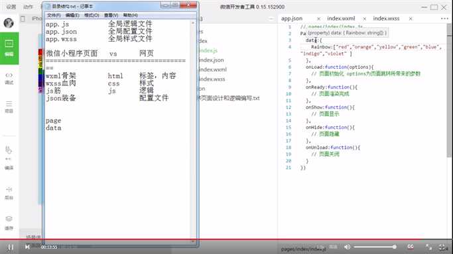Screen dimensions: 453x254
Task: Click line number 21 in the editor gutter
Action: point(289,167)
